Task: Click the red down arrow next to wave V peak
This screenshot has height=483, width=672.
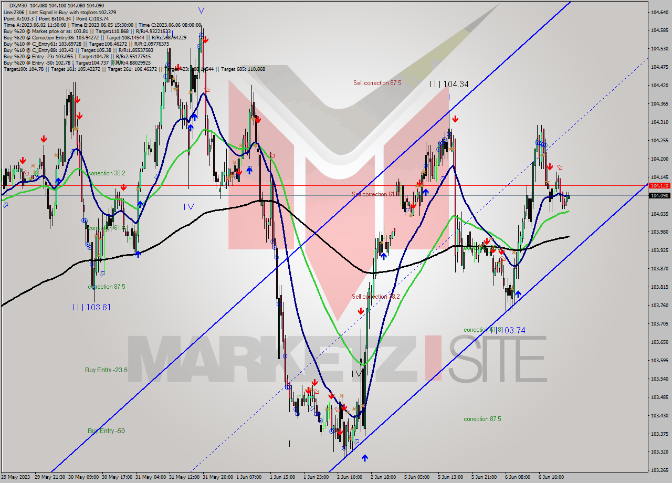Action: [205, 39]
